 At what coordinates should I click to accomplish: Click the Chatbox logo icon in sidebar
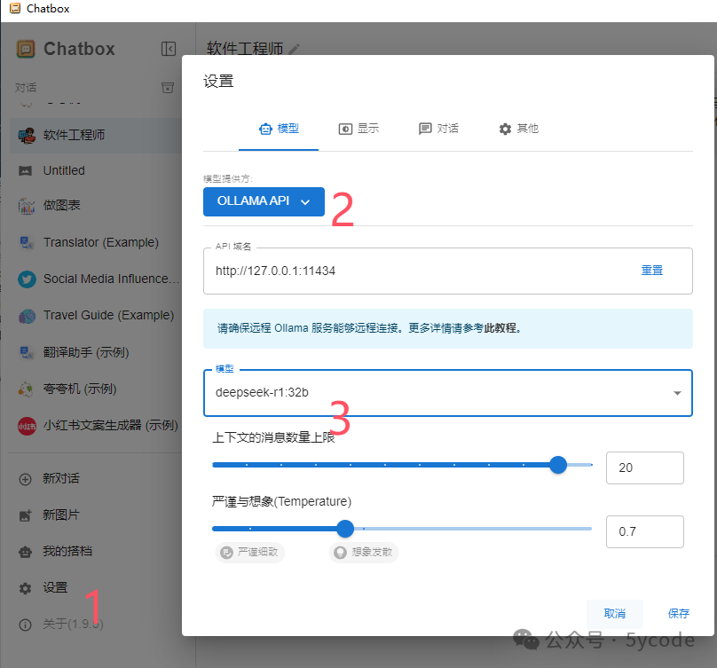tap(26, 49)
